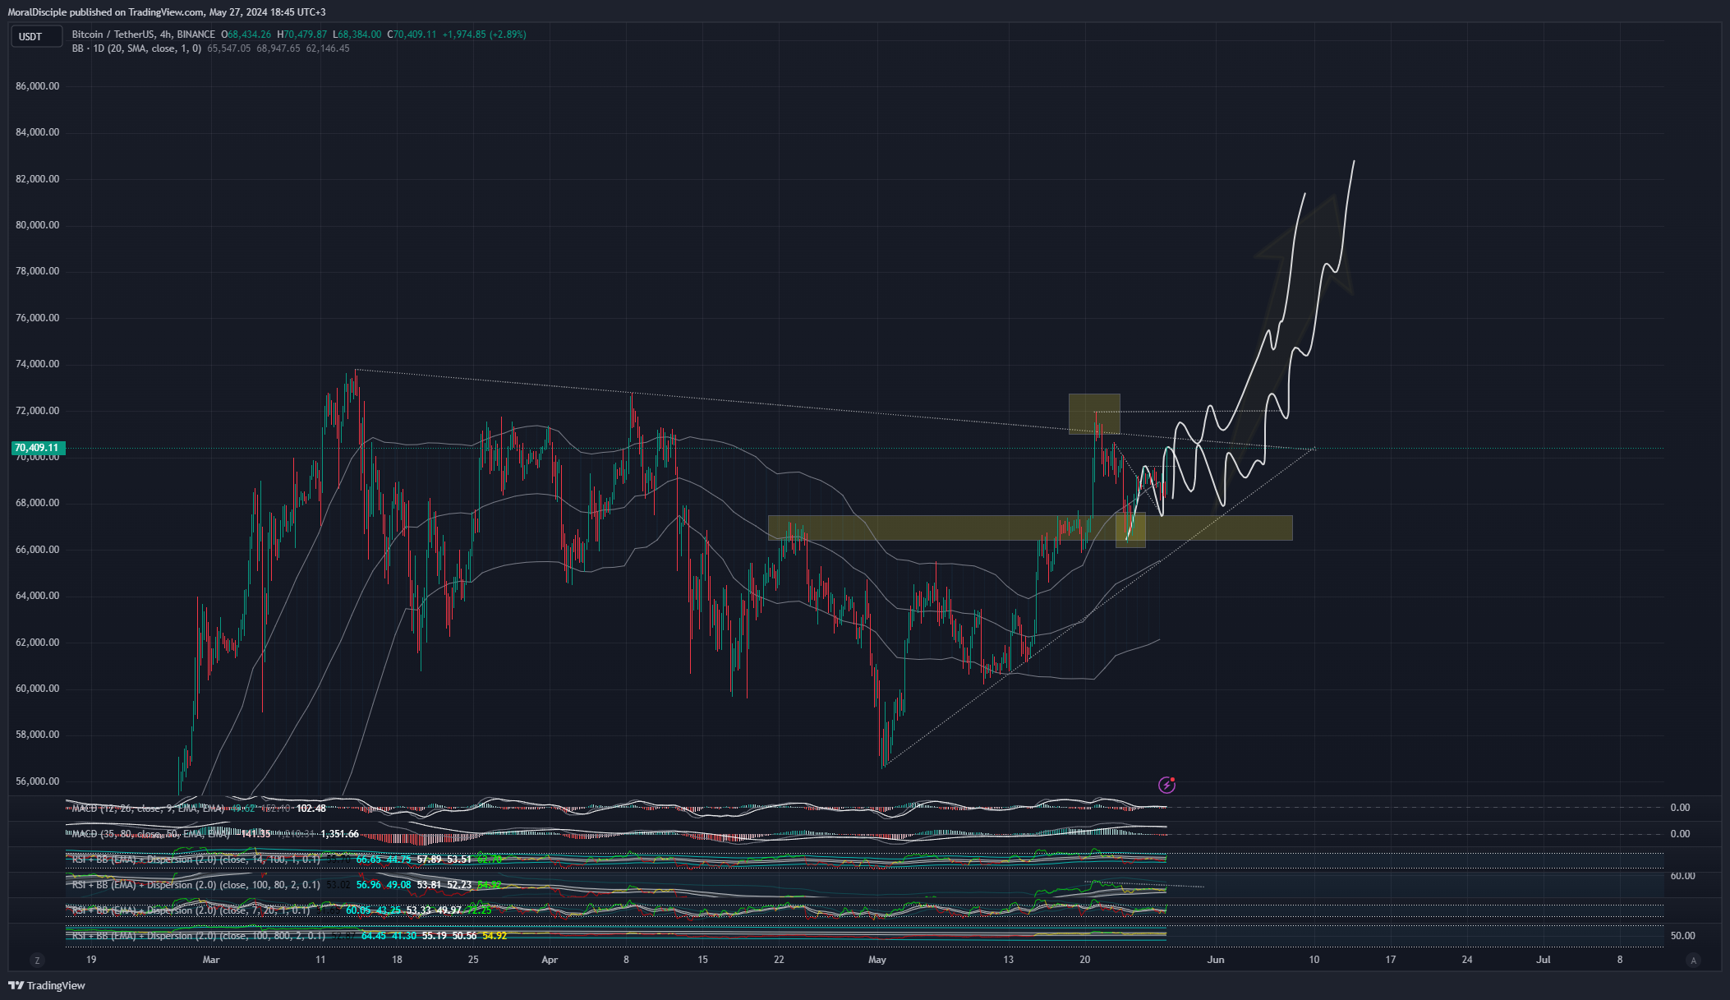Click the 62,000.00 price axis label
This screenshot has width=1730, height=1000.
point(38,643)
